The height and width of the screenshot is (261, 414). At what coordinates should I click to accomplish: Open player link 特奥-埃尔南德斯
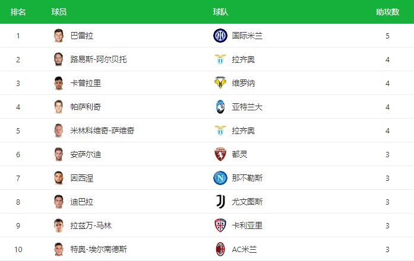99,249
